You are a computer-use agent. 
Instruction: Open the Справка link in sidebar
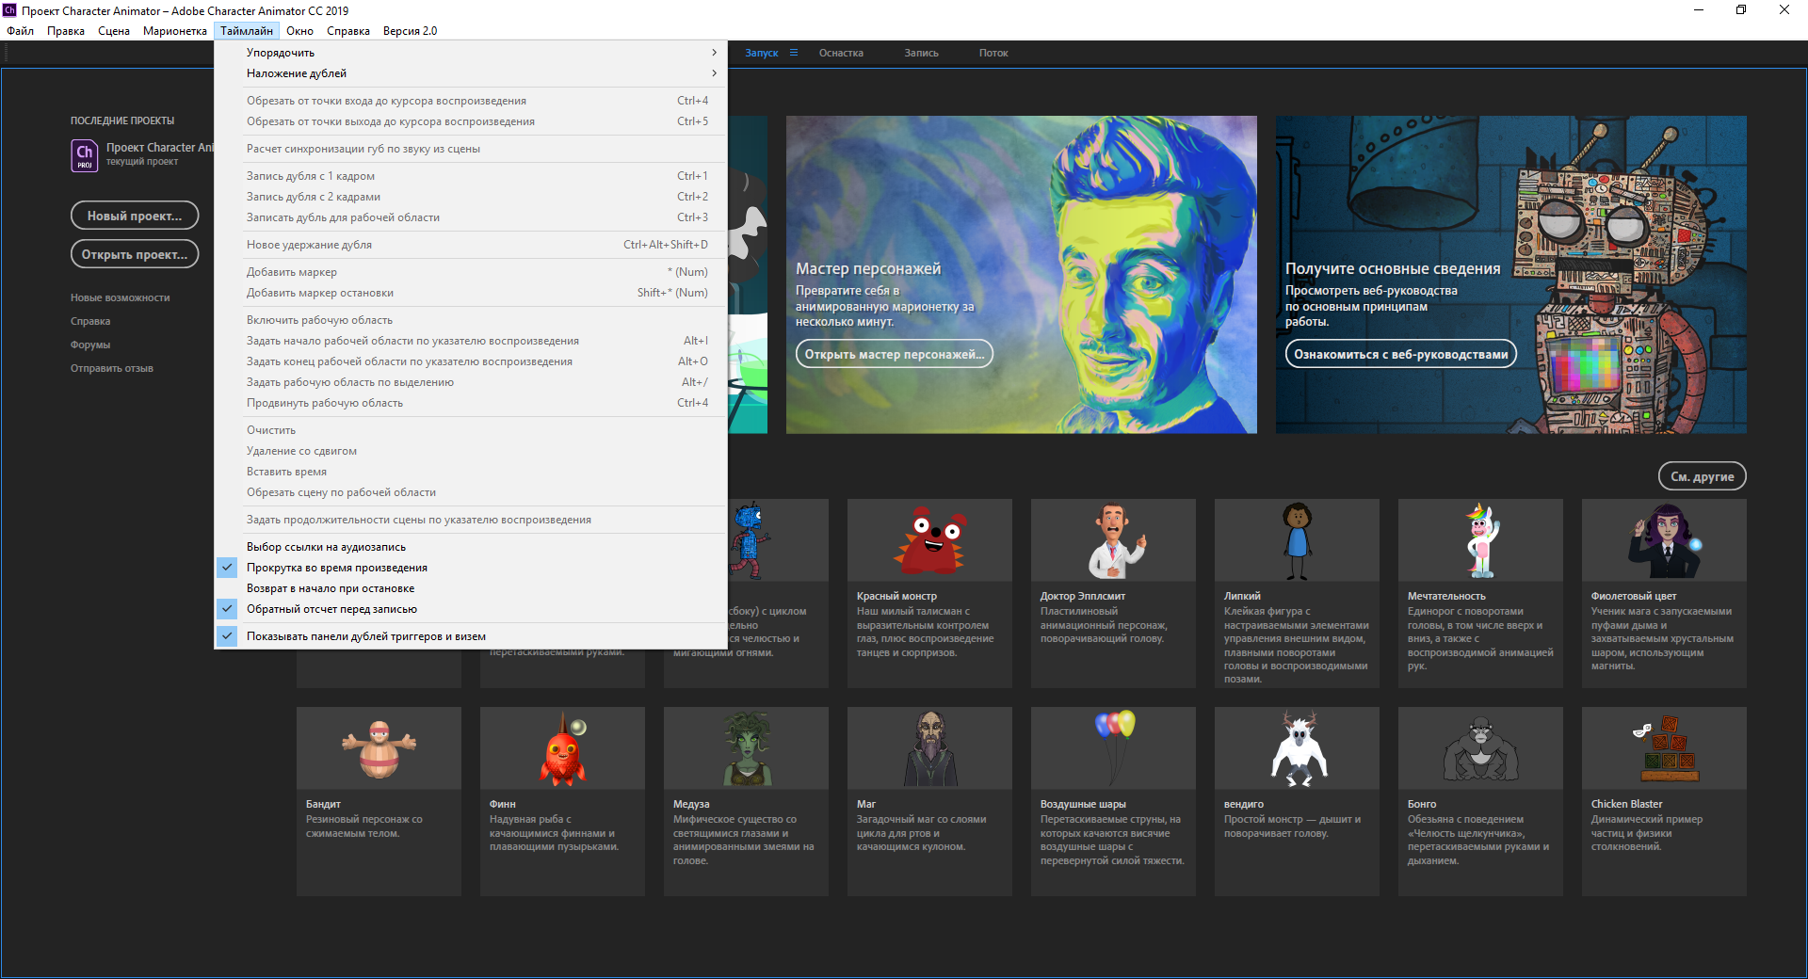(90, 322)
